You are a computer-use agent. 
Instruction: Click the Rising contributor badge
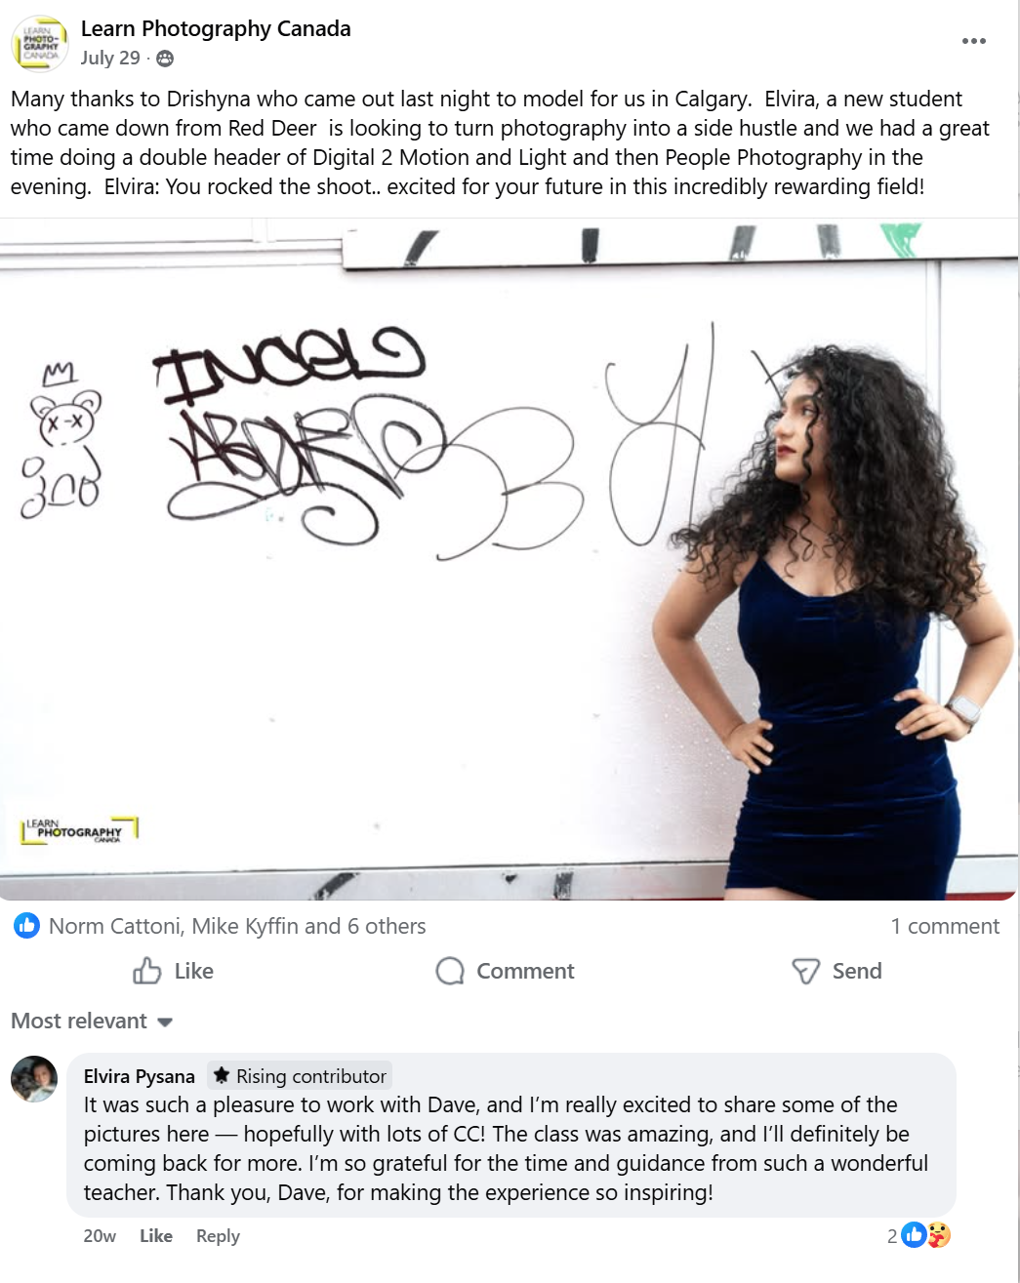coord(300,1076)
